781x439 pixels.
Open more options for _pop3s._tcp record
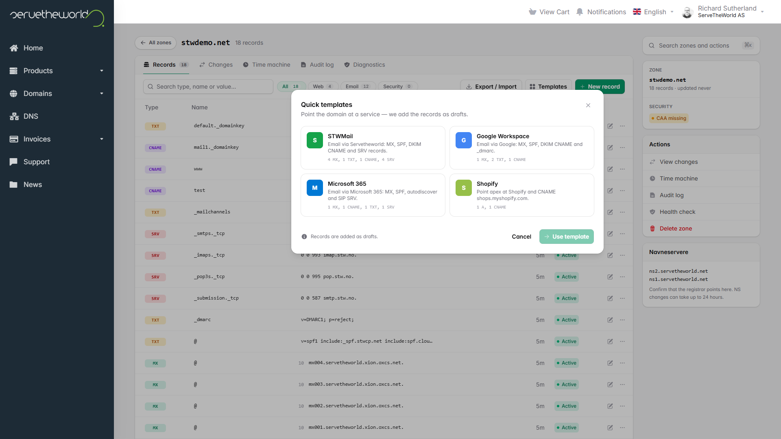pos(622,277)
